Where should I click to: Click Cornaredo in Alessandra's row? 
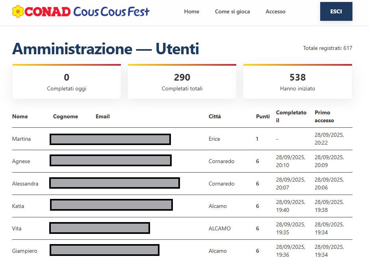[221, 184]
